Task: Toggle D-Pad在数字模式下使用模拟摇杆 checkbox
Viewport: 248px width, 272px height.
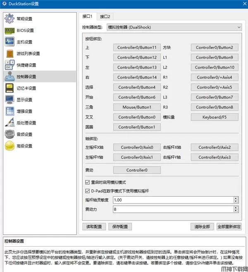Action: (87, 191)
